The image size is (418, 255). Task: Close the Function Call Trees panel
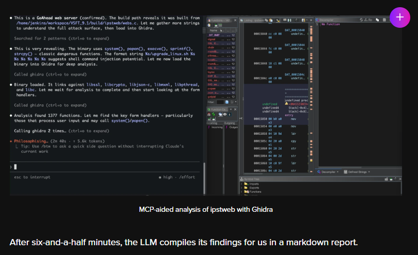tap(235, 110)
